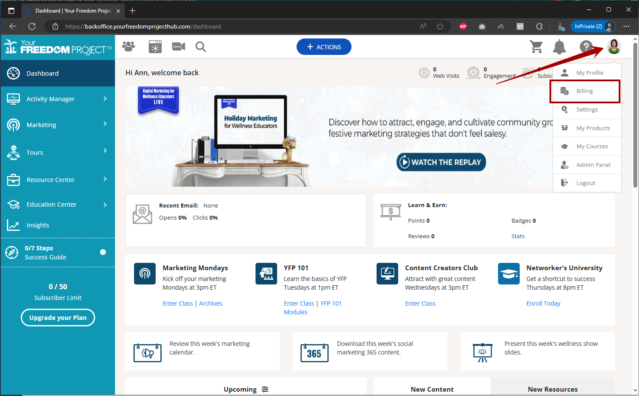Expand the Marketing sidebar menu
This screenshot has height=396, width=639.
tap(105, 124)
